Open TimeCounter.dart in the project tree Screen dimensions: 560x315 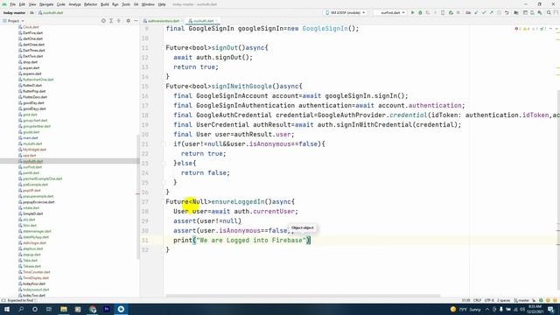click(x=37, y=272)
